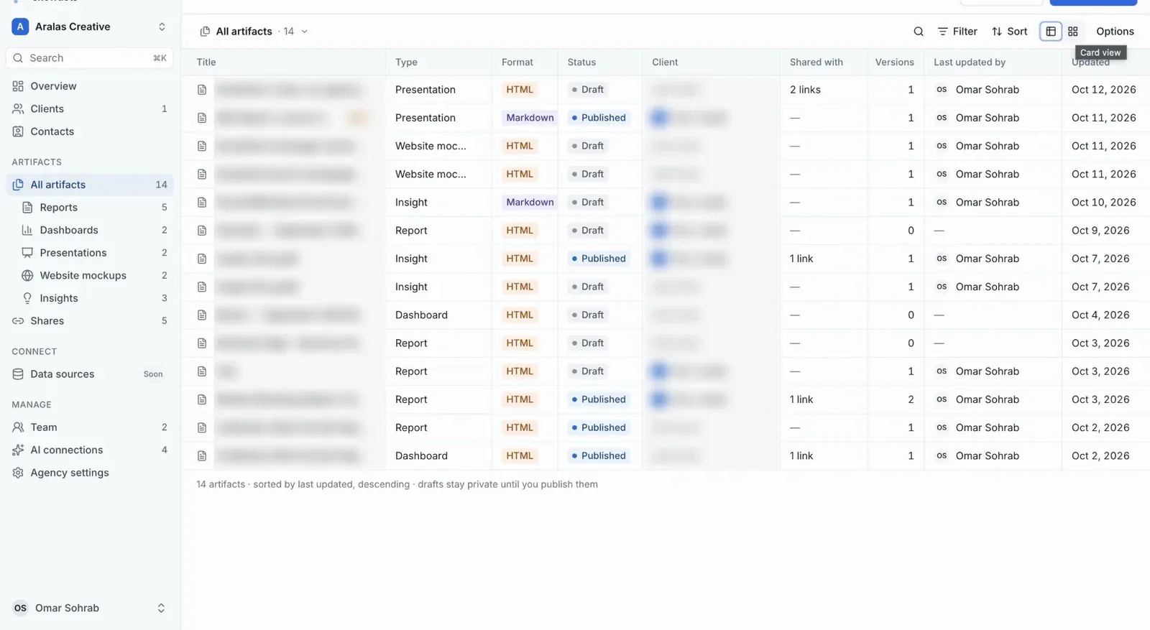The width and height of the screenshot is (1150, 630).
Task: Open the Options menu
Action: pos(1115,32)
